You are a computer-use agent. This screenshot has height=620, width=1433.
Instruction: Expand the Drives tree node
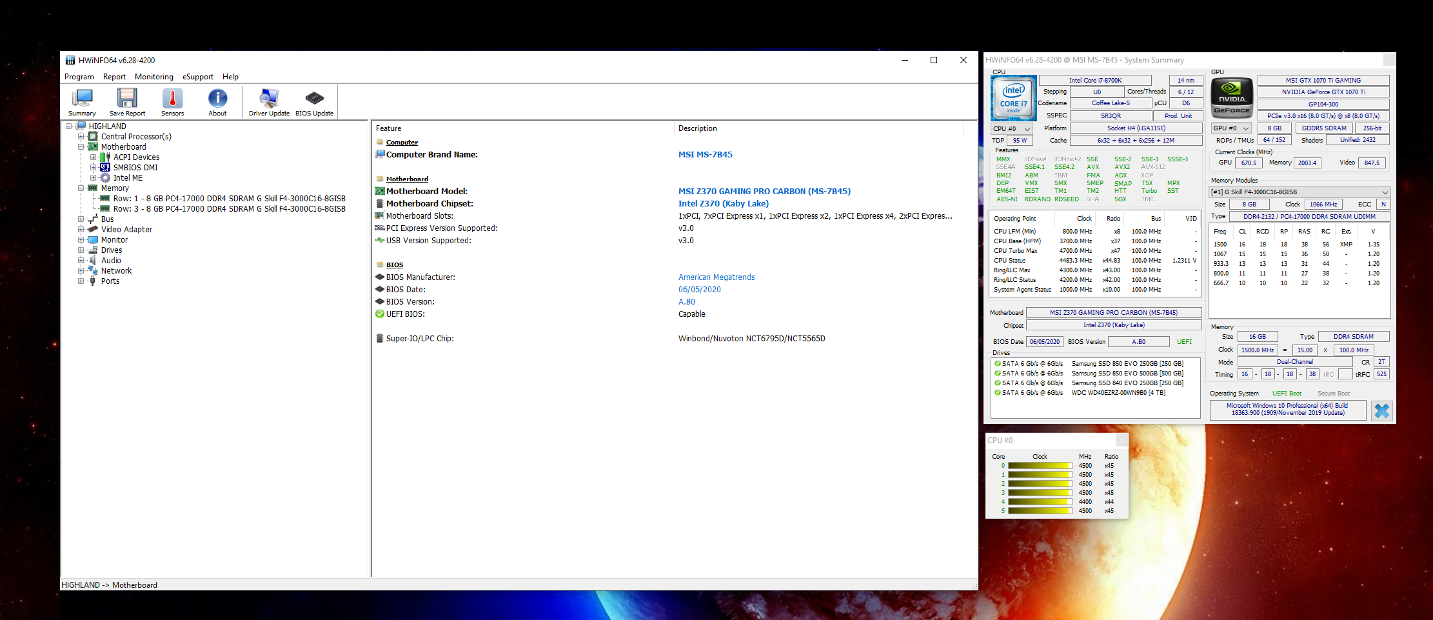[81, 250]
